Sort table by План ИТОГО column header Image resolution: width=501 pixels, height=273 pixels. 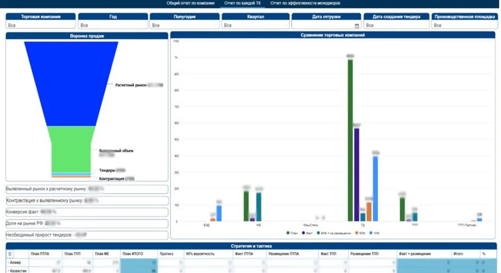pyautogui.click(x=132, y=254)
